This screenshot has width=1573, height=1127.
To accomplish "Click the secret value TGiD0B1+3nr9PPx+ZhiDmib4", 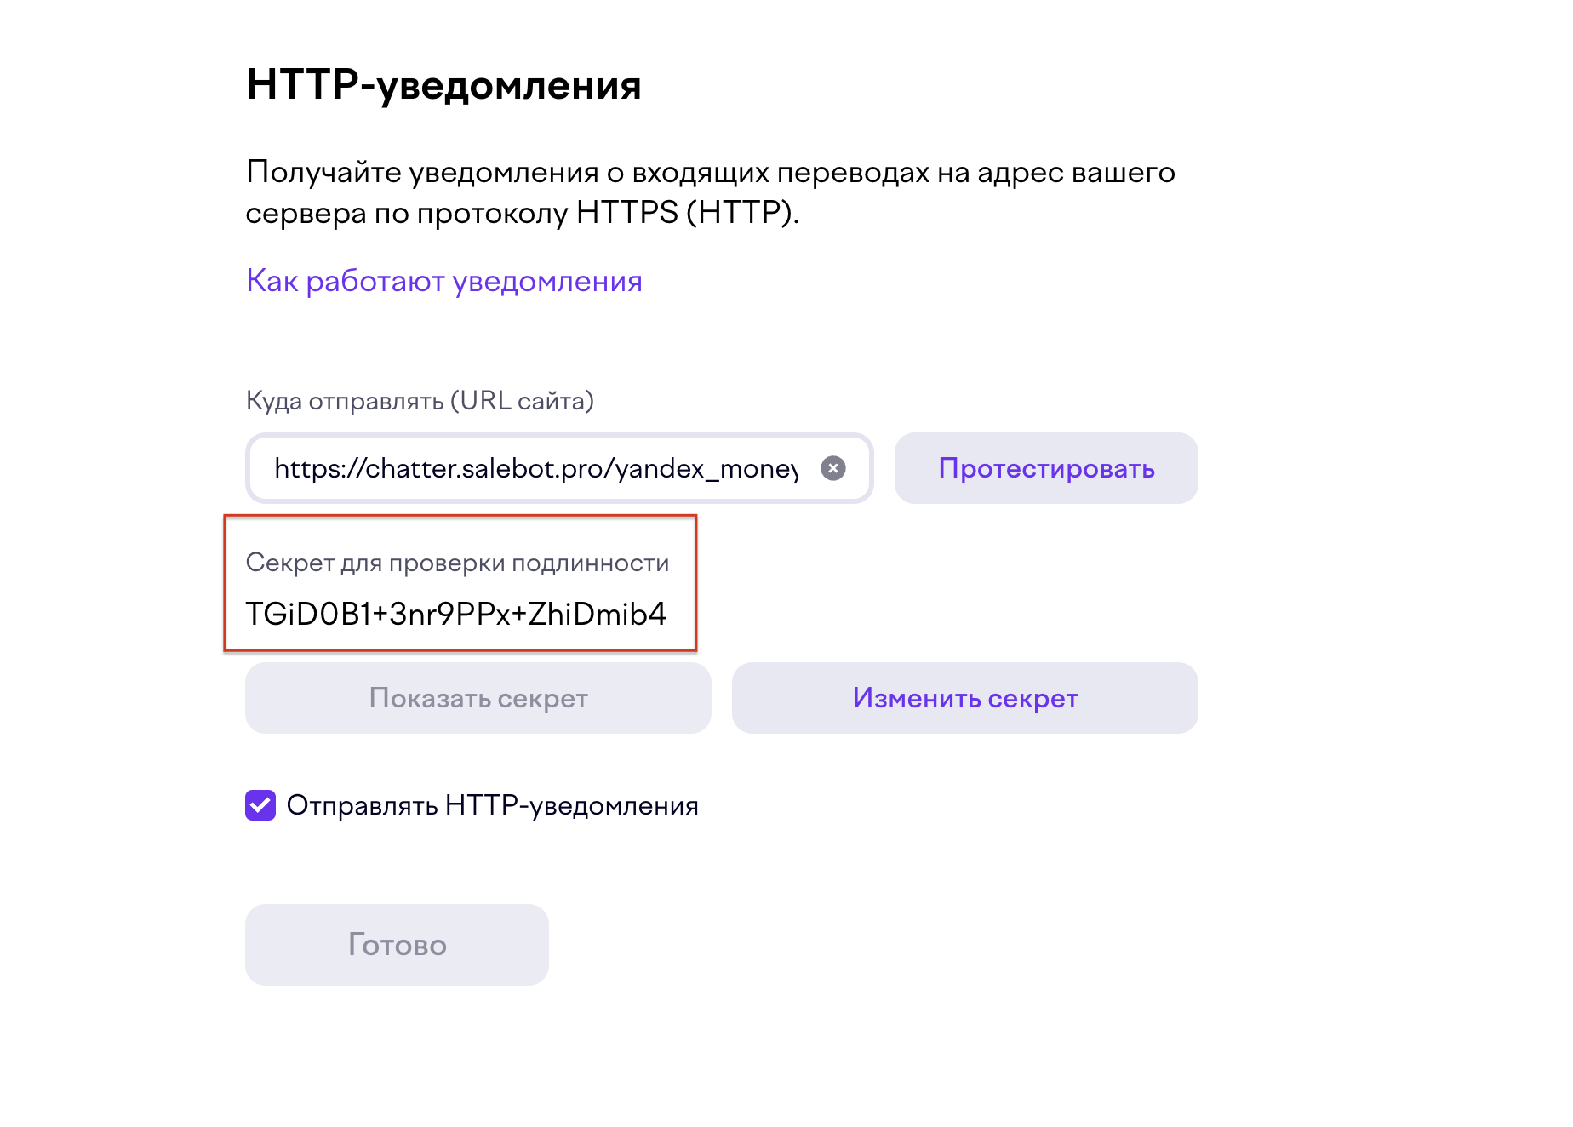I will [x=455, y=614].
